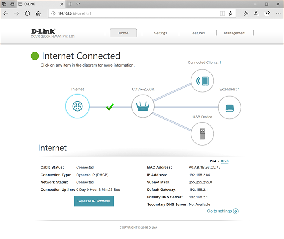Open a new browser tab
Screen dimensions: 284x239
(x=70, y=4)
